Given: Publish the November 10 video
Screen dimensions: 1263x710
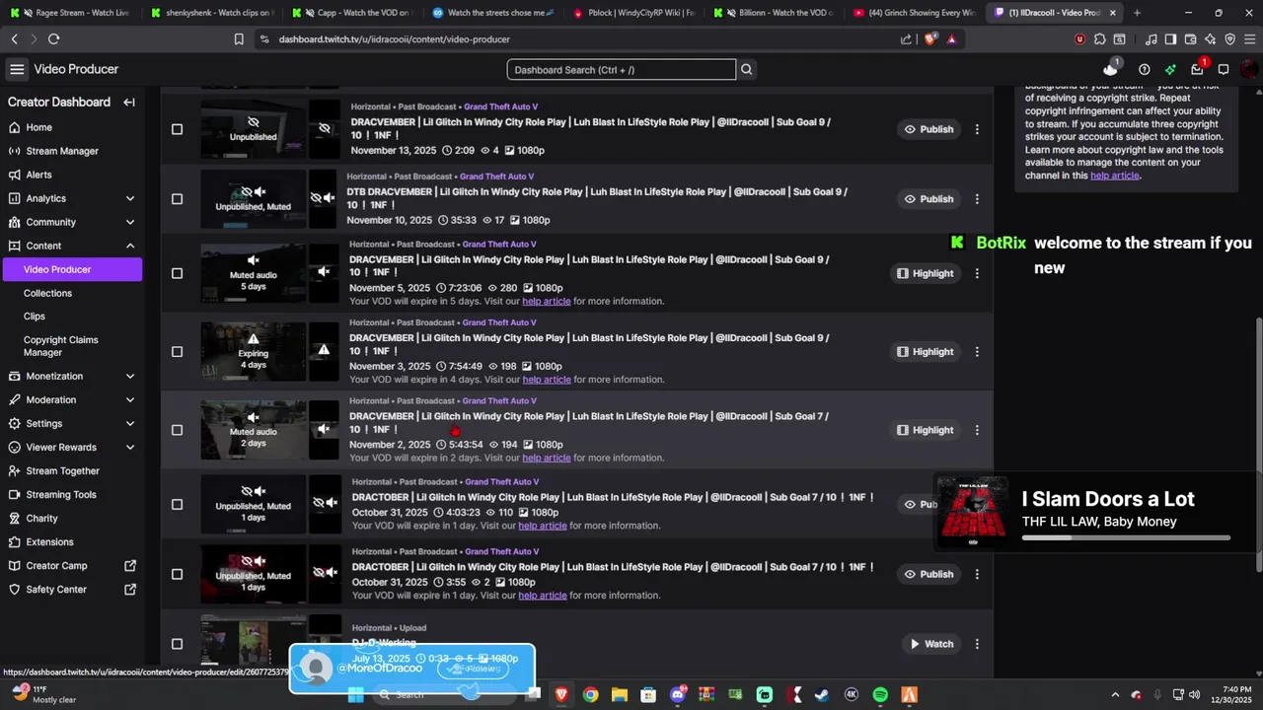Looking at the screenshot, I should point(929,199).
